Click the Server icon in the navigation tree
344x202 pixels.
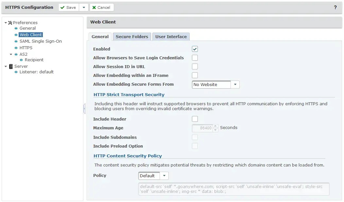11,66
